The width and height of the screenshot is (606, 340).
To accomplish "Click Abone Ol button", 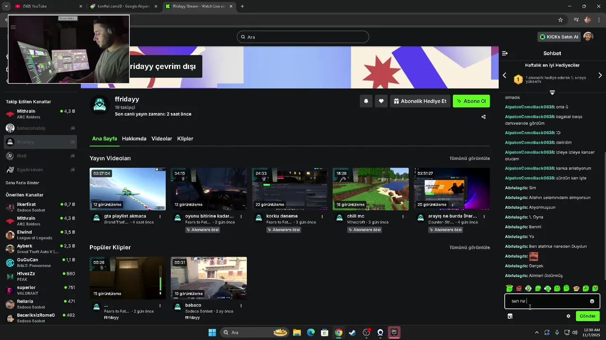I will point(472,101).
